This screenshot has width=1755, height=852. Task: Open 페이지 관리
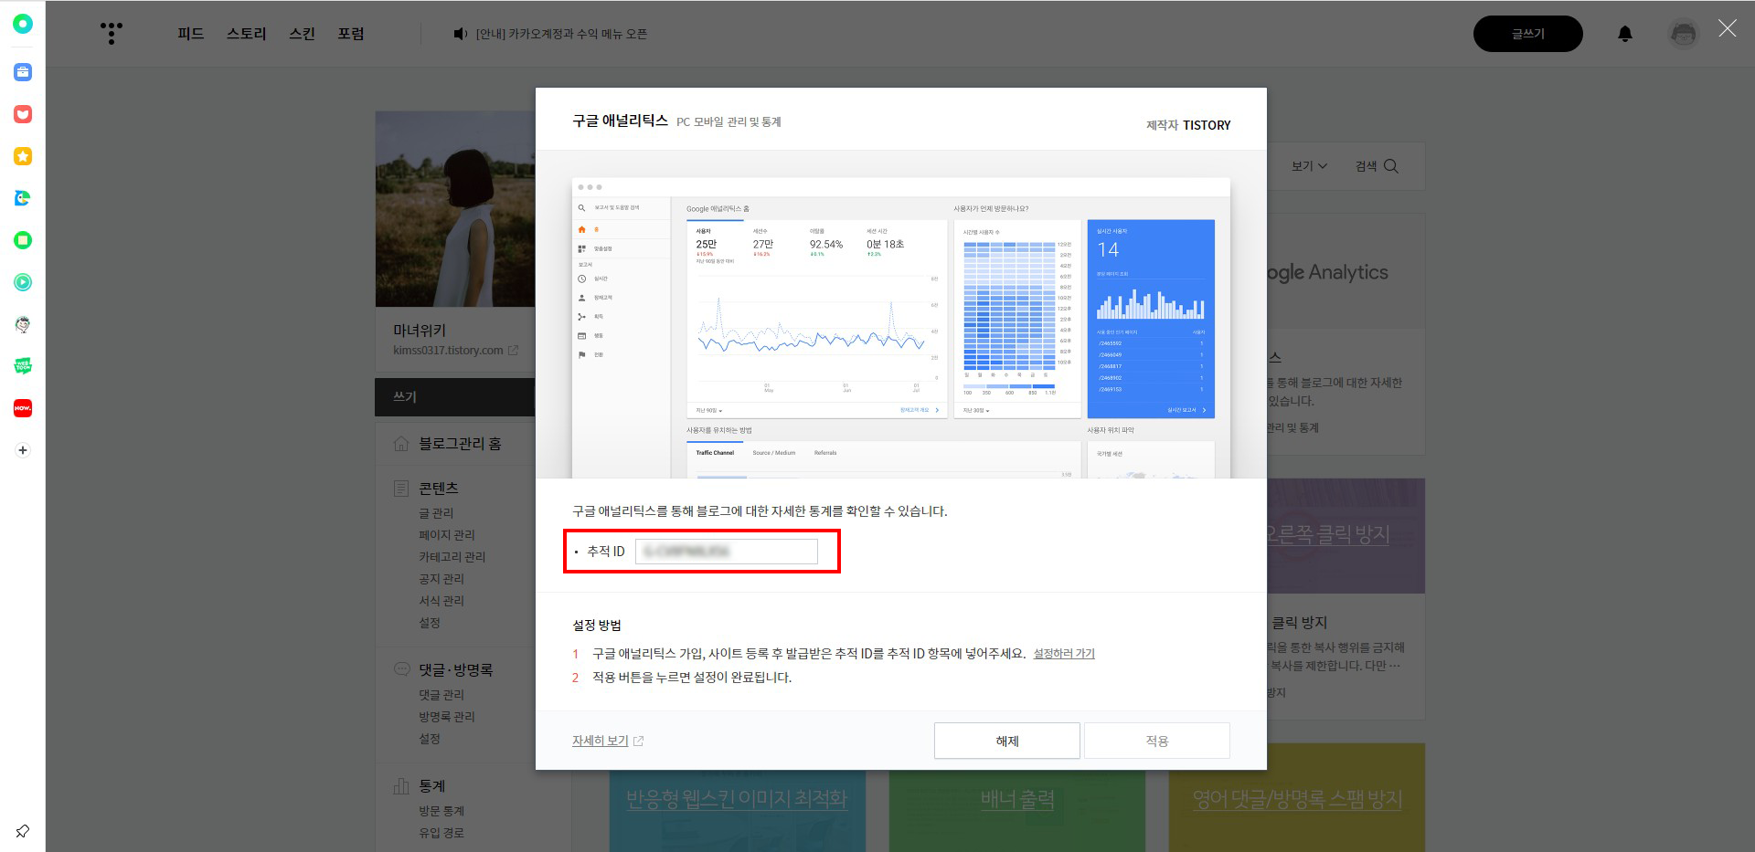[x=447, y=535]
